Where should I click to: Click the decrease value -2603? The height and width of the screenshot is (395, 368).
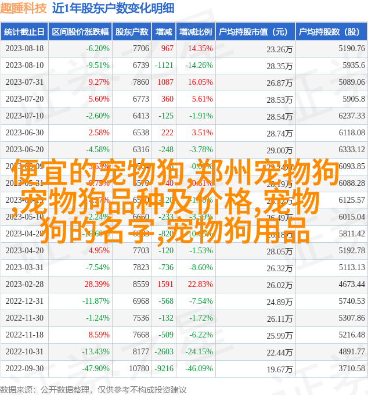click(x=164, y=352)
